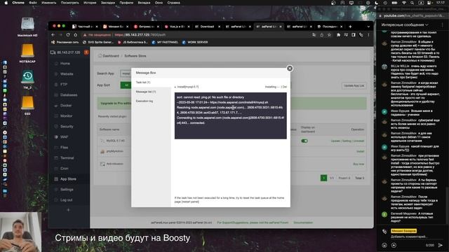Reload the page in Chrome
The height and width of the screenshot is (252, 449).
click(x=68, y=35)
